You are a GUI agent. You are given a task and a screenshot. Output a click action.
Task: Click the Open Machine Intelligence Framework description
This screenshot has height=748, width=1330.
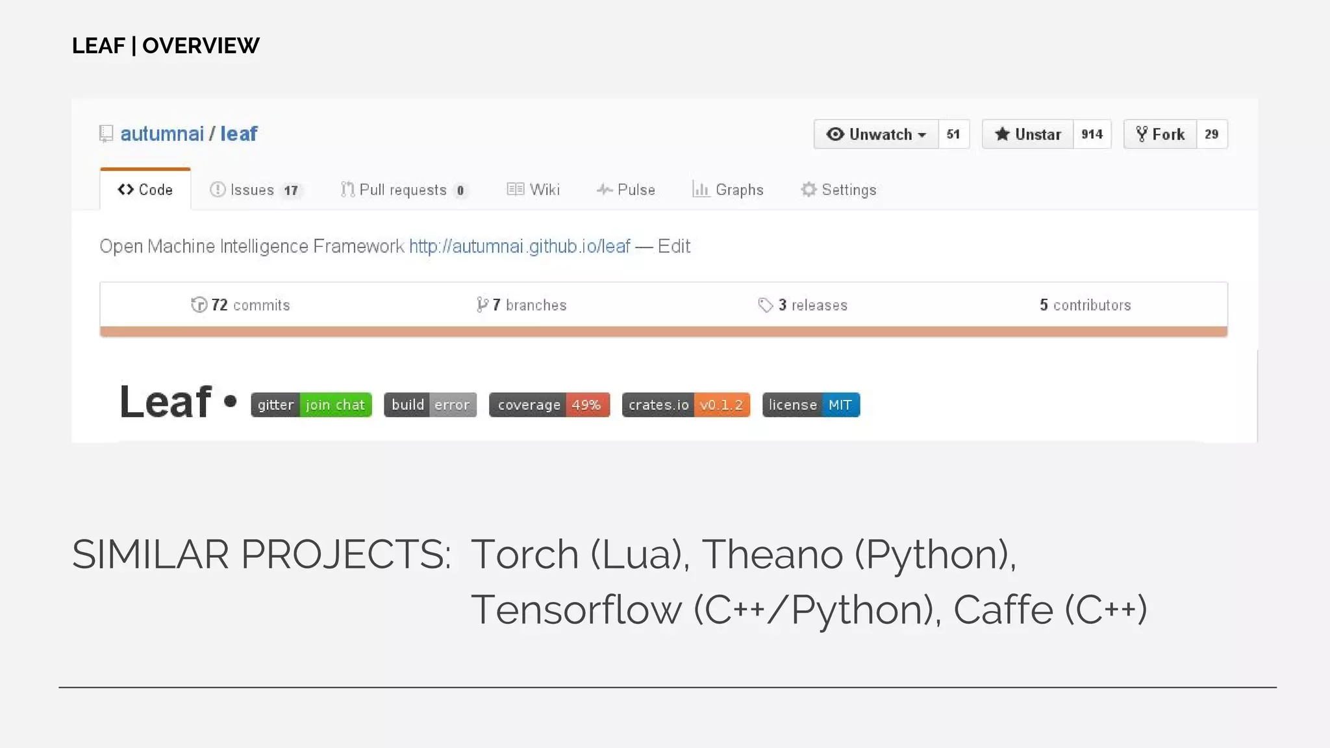[x=252, y=246]
